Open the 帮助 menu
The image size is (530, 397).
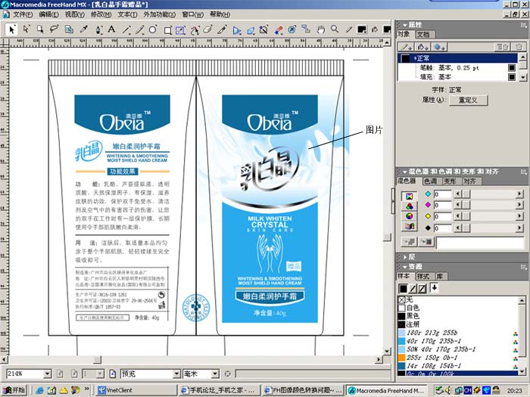[220, 14]
